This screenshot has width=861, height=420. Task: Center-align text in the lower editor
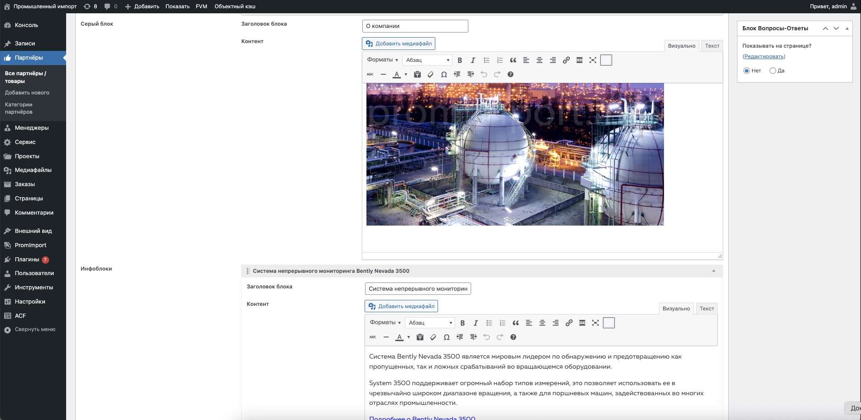pyautogui.click(x=542, y=323)
